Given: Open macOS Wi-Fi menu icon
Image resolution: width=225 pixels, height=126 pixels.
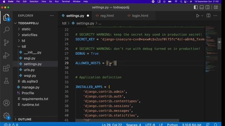Looking at the screenshot, I should (176, 1).
